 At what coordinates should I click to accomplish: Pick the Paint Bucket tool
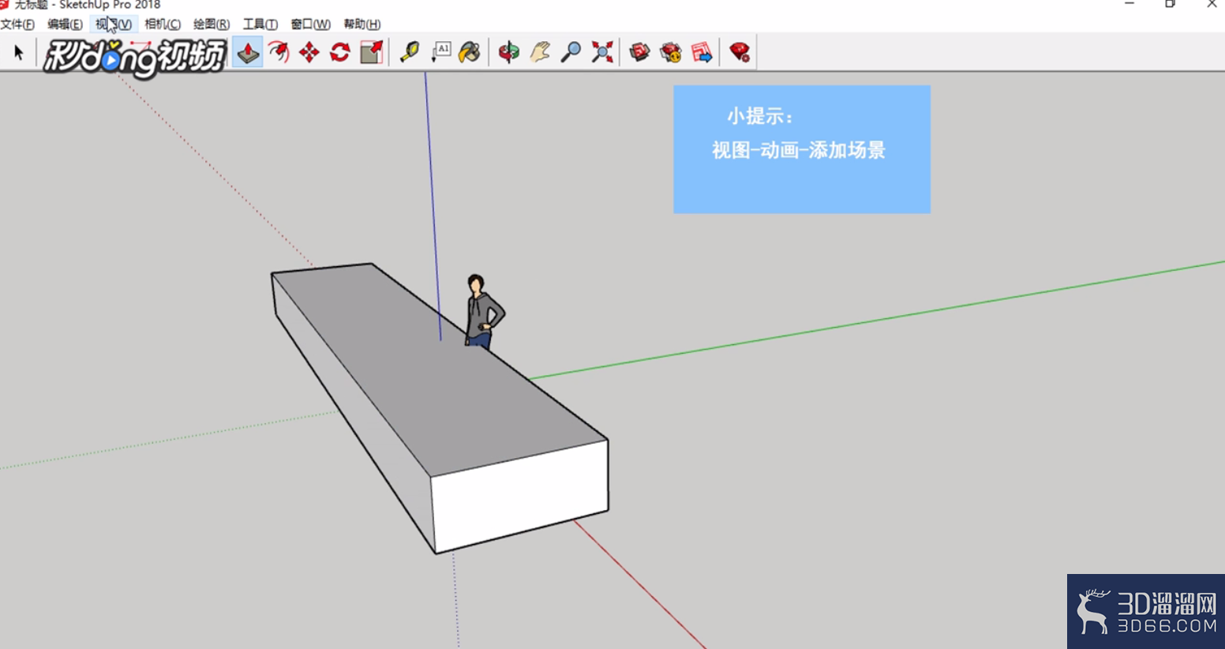pos(470,52)
